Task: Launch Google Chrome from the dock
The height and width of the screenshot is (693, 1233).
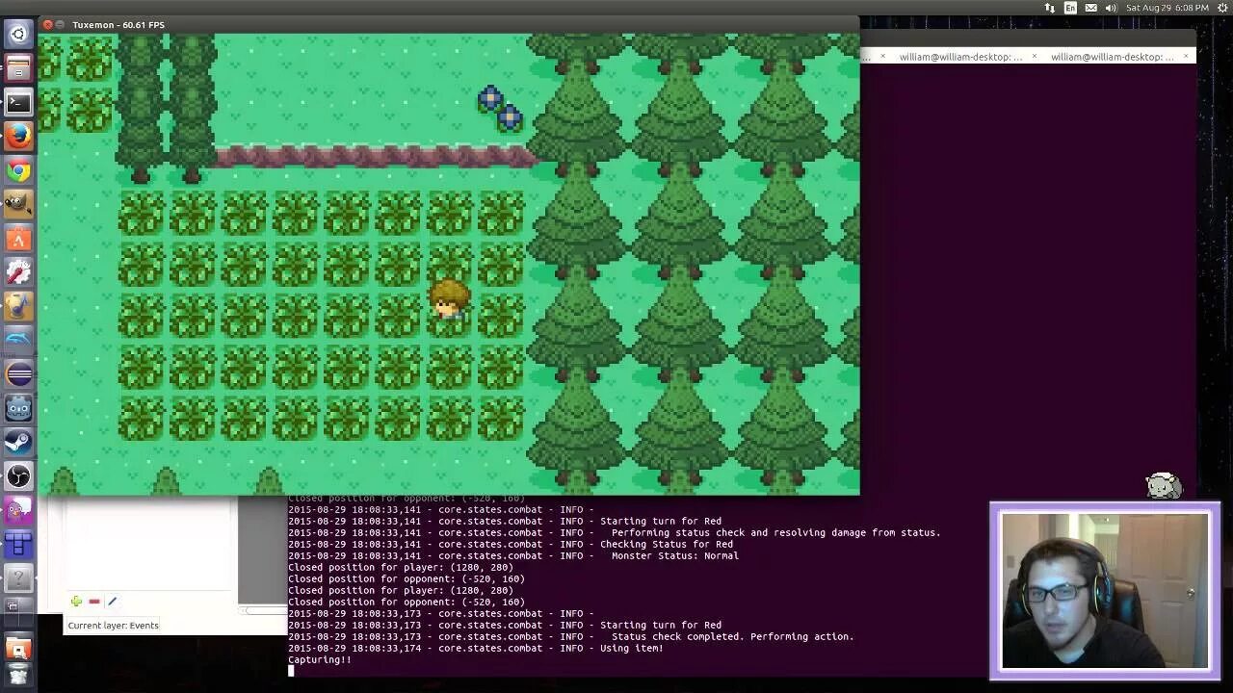Action: [18, 170]
